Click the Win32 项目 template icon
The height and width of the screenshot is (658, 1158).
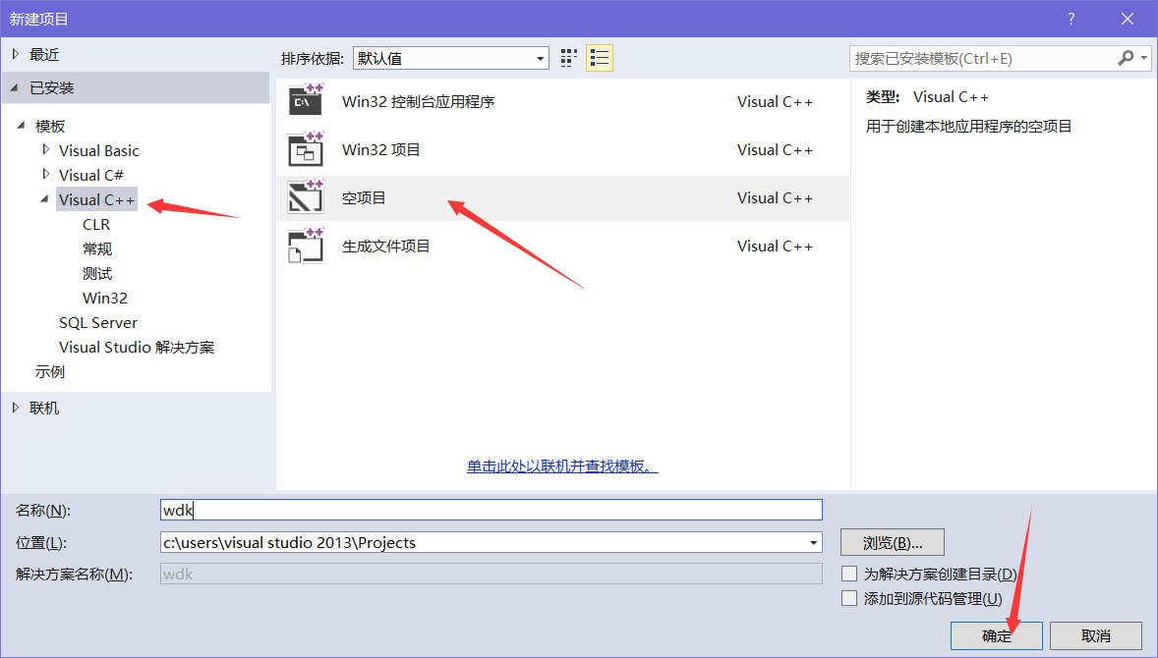[x=306, y=149]
